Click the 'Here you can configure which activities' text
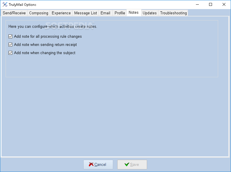The image size is (231, 172). click(41, 27)
